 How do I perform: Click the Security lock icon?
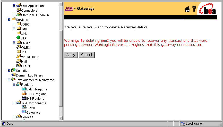(x=13, y=70)
